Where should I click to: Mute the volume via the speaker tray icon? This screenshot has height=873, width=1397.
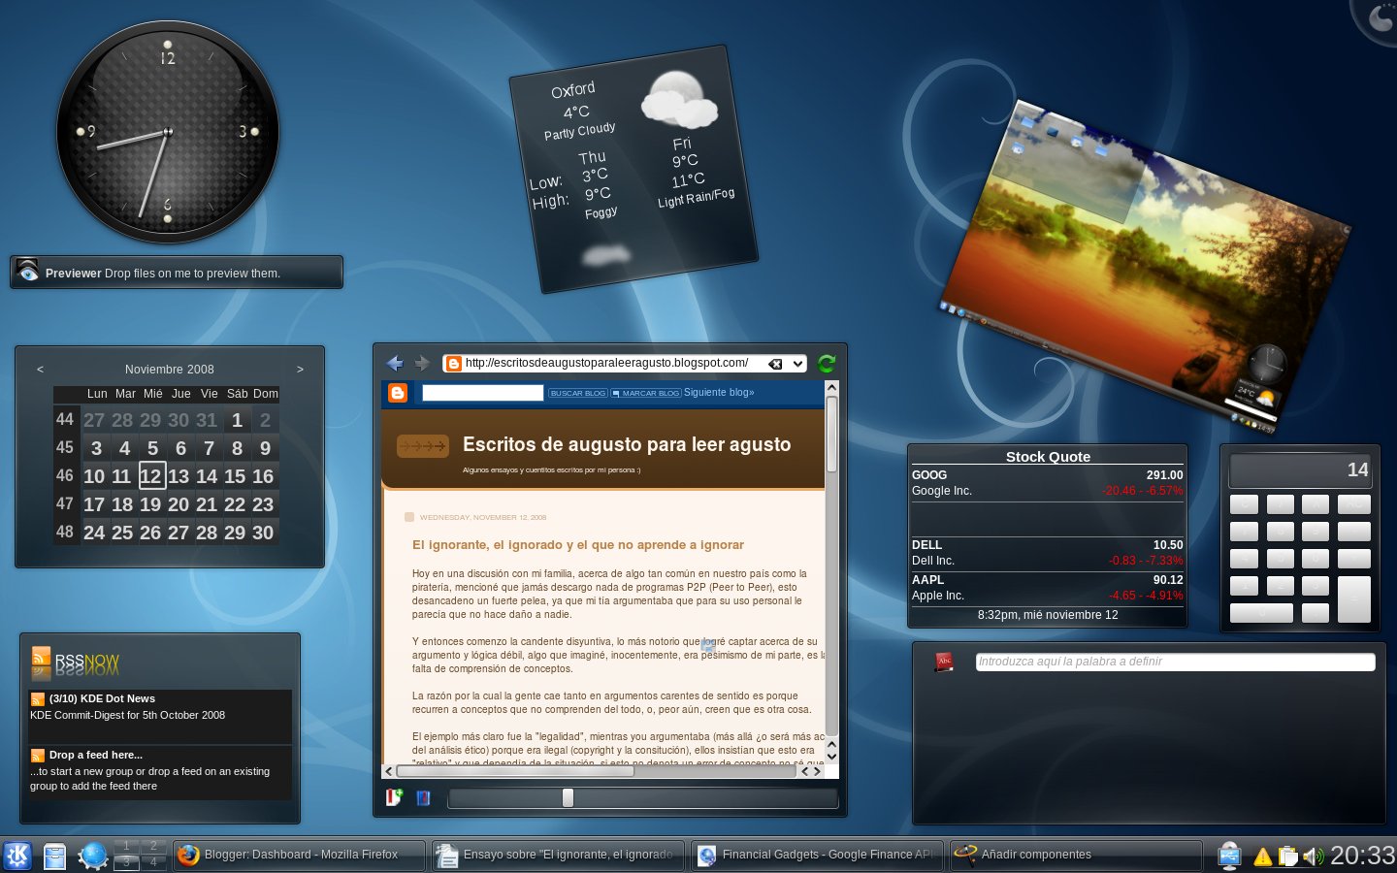(1315, 856)
